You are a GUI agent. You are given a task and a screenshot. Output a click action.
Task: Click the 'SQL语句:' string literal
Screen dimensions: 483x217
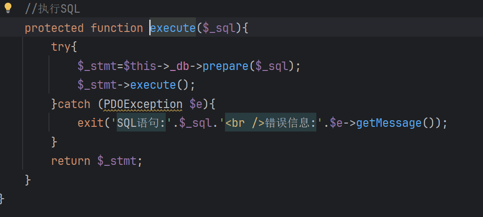[140, 123]
